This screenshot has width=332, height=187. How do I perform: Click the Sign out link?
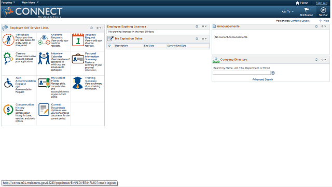pyautogui.click(x=322, y=3)
